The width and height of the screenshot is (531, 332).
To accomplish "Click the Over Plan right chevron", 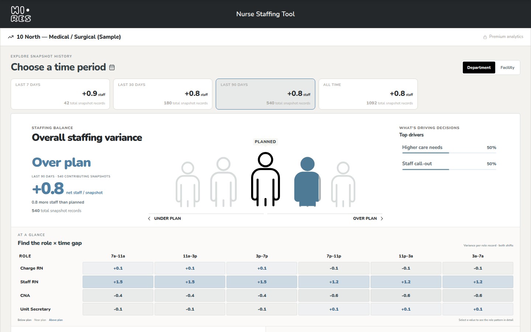I will 382,218.
